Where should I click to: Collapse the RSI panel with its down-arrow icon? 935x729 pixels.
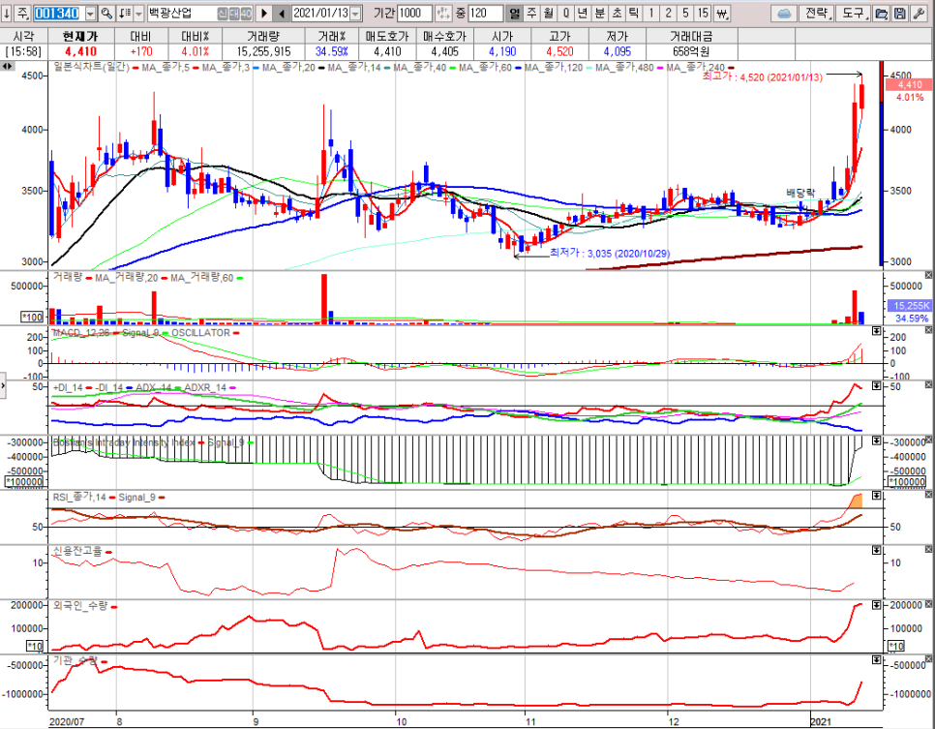pyautogui.click(x=877, y=495)
